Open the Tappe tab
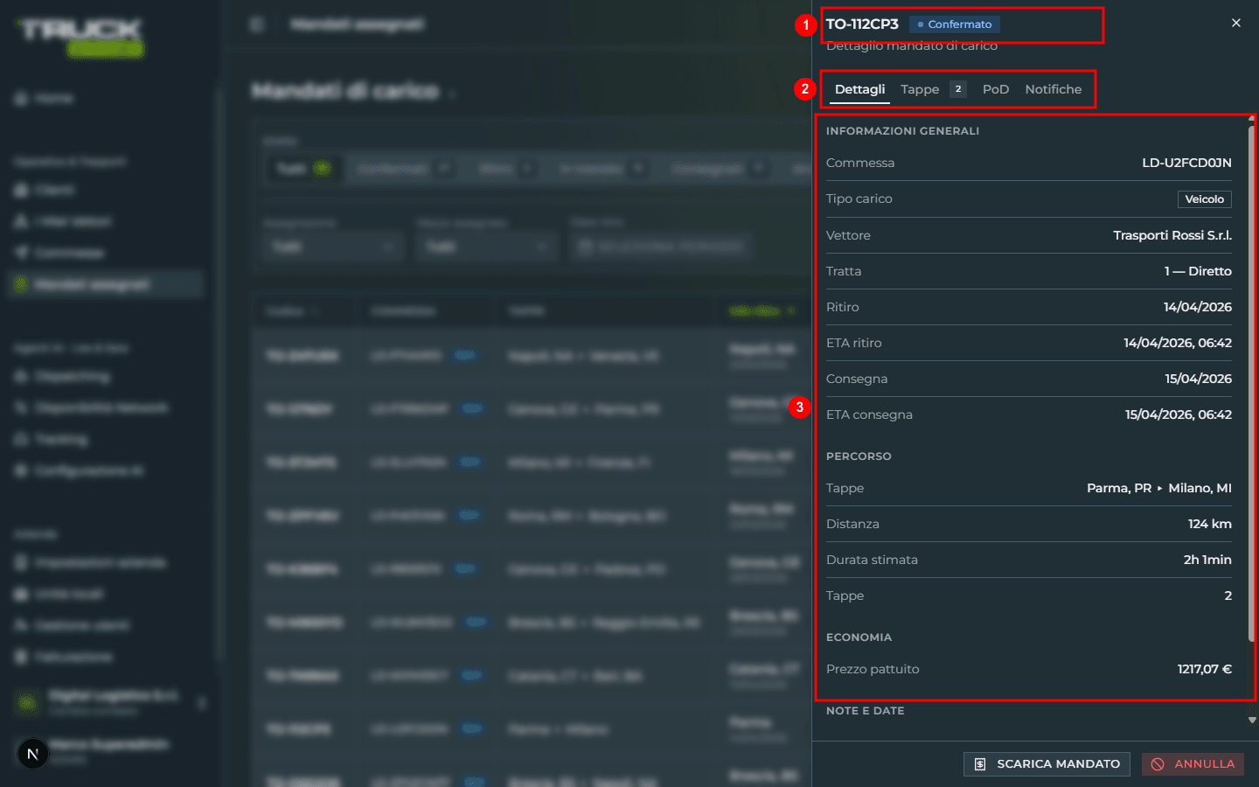This screenshot has height=787, width=1259. 933,89
